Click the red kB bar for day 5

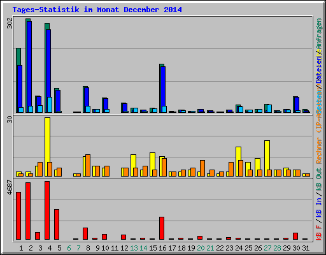(57, 224)
